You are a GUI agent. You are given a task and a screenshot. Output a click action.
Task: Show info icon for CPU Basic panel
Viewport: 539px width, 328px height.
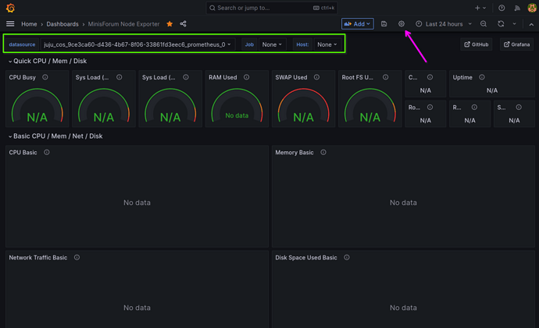47,152
